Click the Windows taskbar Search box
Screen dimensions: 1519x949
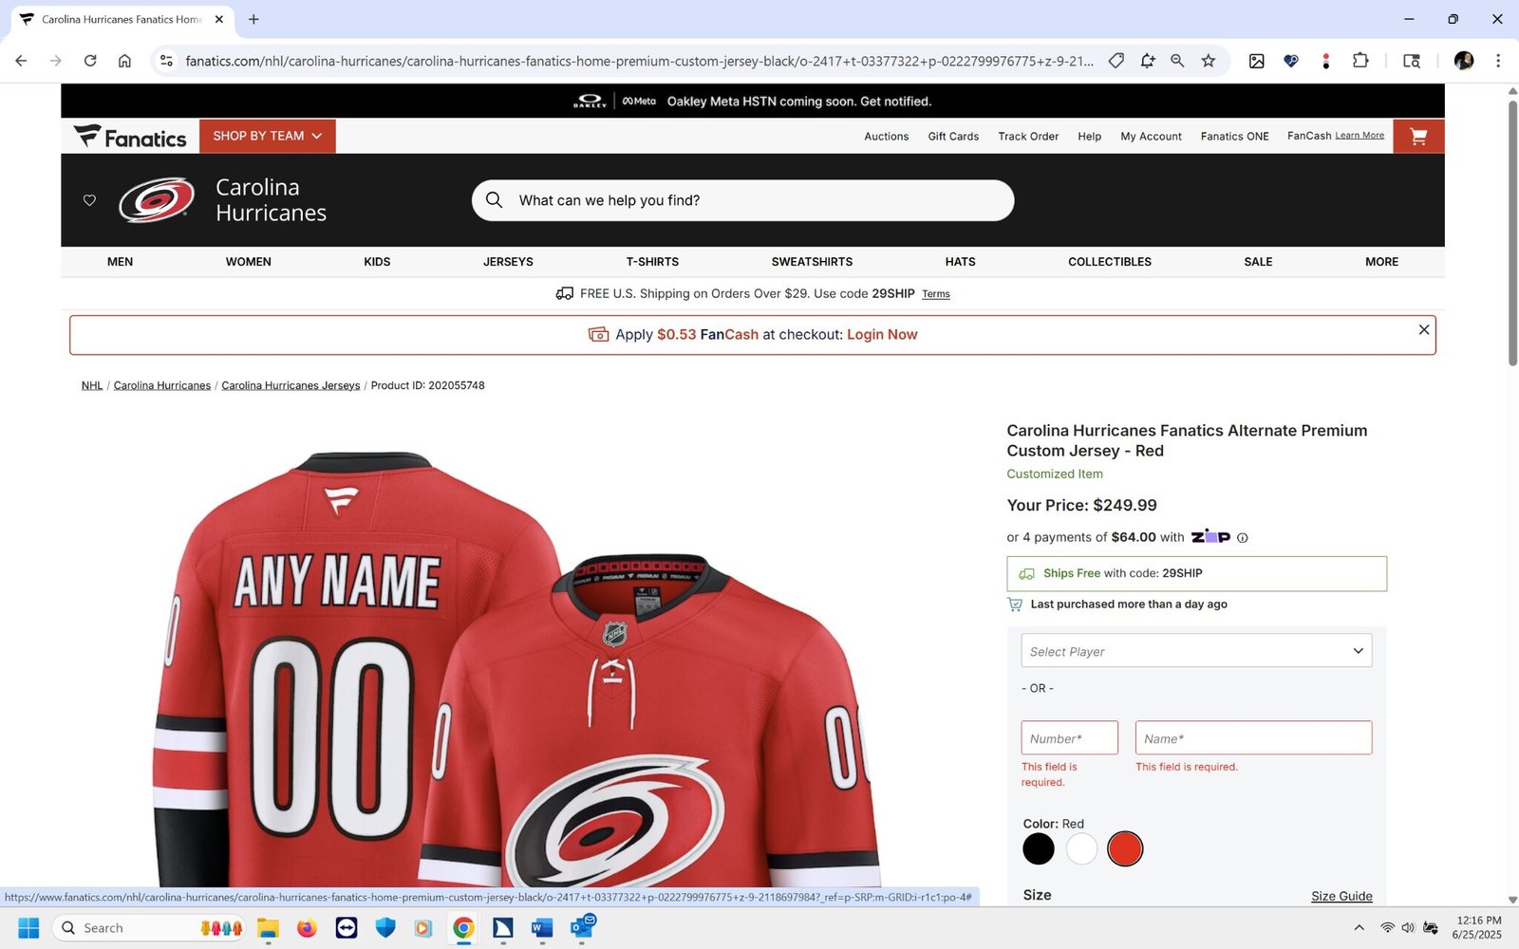click(149, 928)
